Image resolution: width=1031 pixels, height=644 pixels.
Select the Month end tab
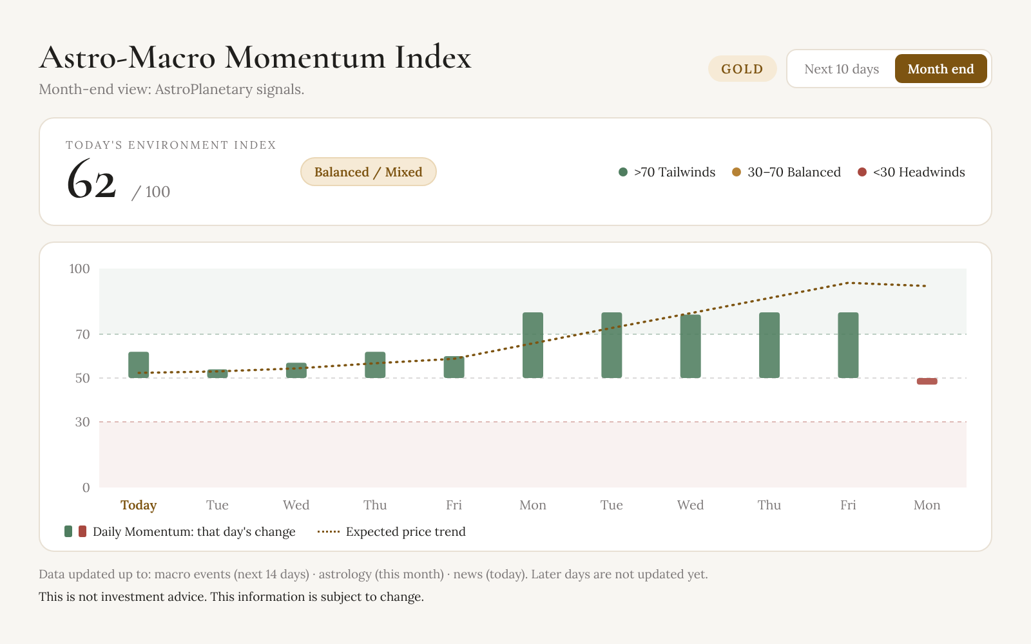click(941, 69)
